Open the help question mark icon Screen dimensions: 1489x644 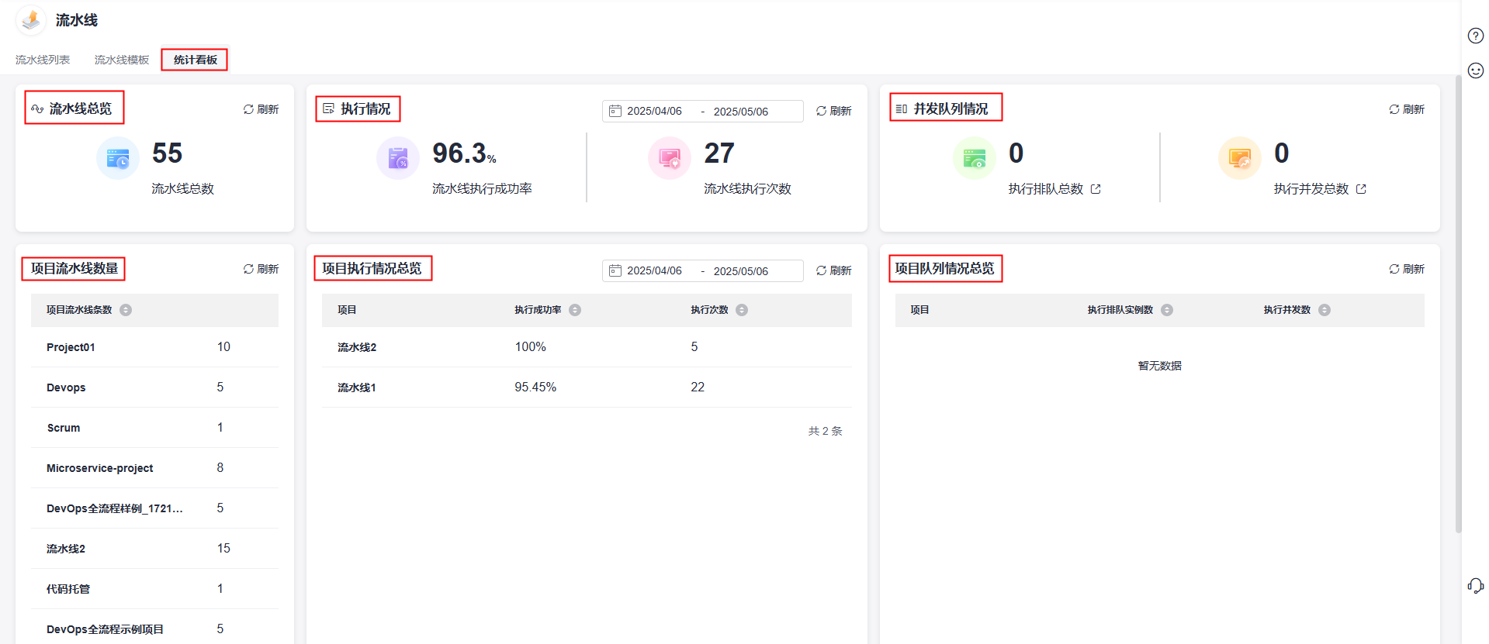click(1476, 36)
